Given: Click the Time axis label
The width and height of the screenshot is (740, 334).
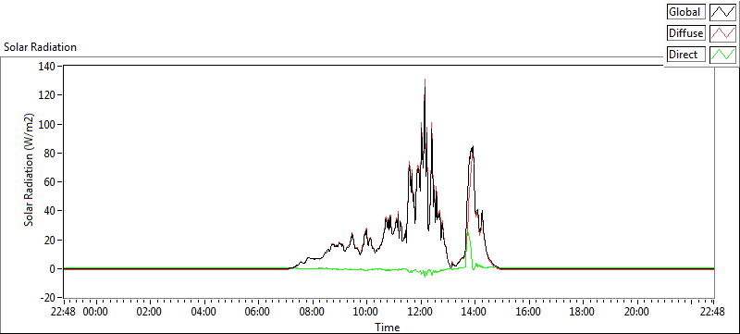Looking at the screenshot, I should click(x=388, y=327).
